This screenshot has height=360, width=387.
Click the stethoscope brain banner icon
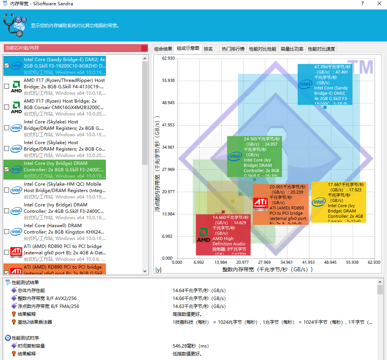(x=15, y=25)
